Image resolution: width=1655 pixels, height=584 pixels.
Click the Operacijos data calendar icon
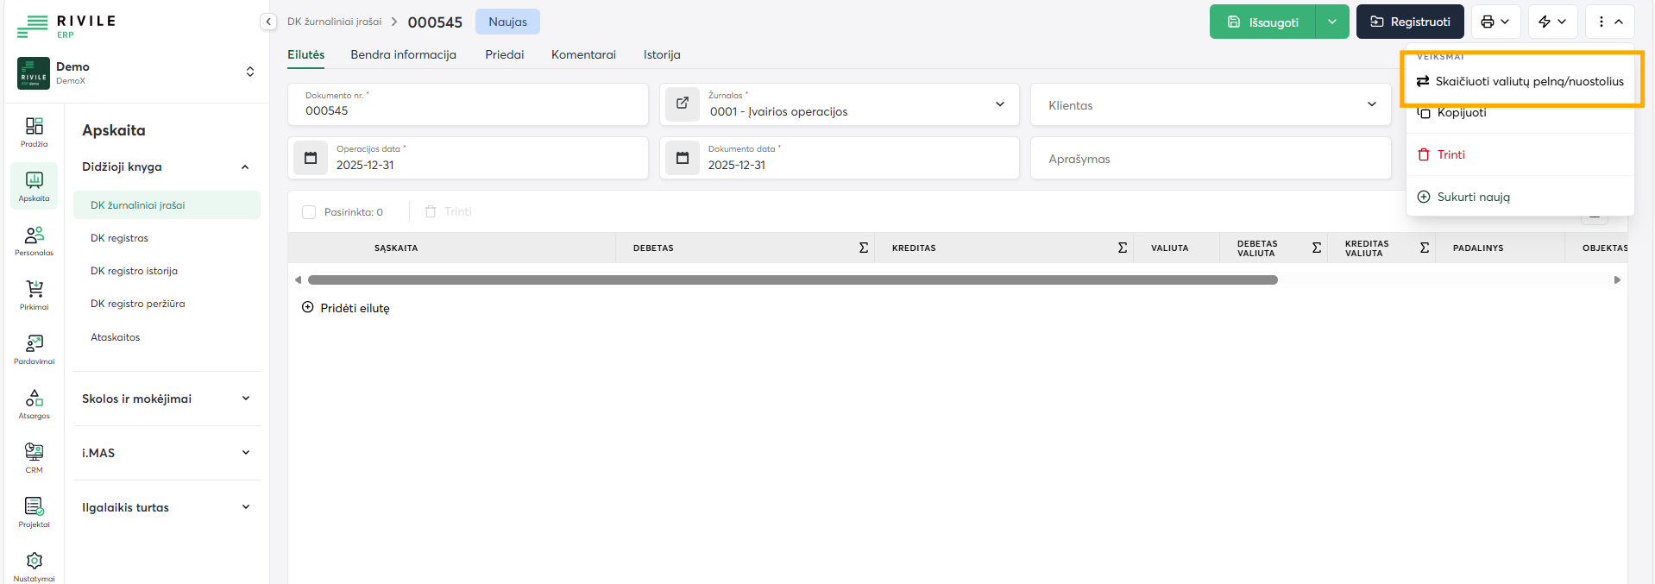pyautogui.click(x=311, y=158)
